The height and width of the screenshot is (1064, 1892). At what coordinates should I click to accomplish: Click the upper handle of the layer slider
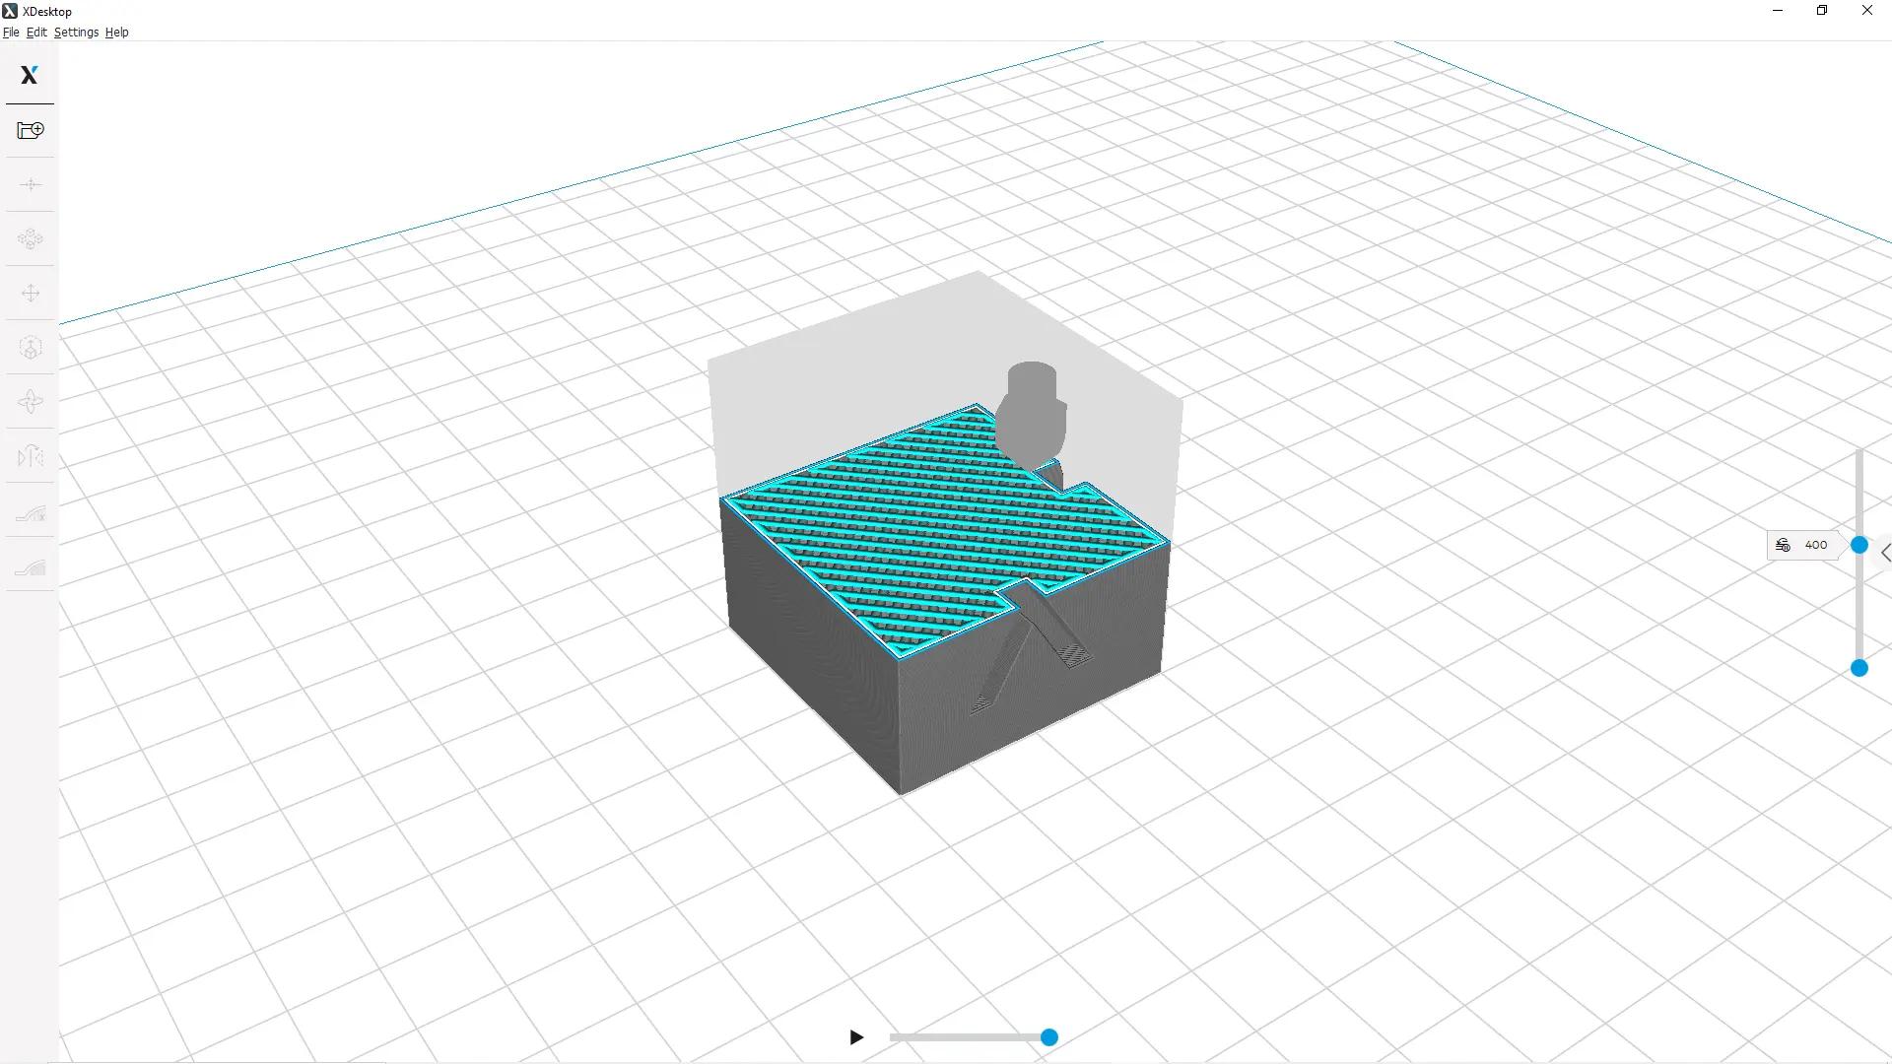pos(1859,545)
